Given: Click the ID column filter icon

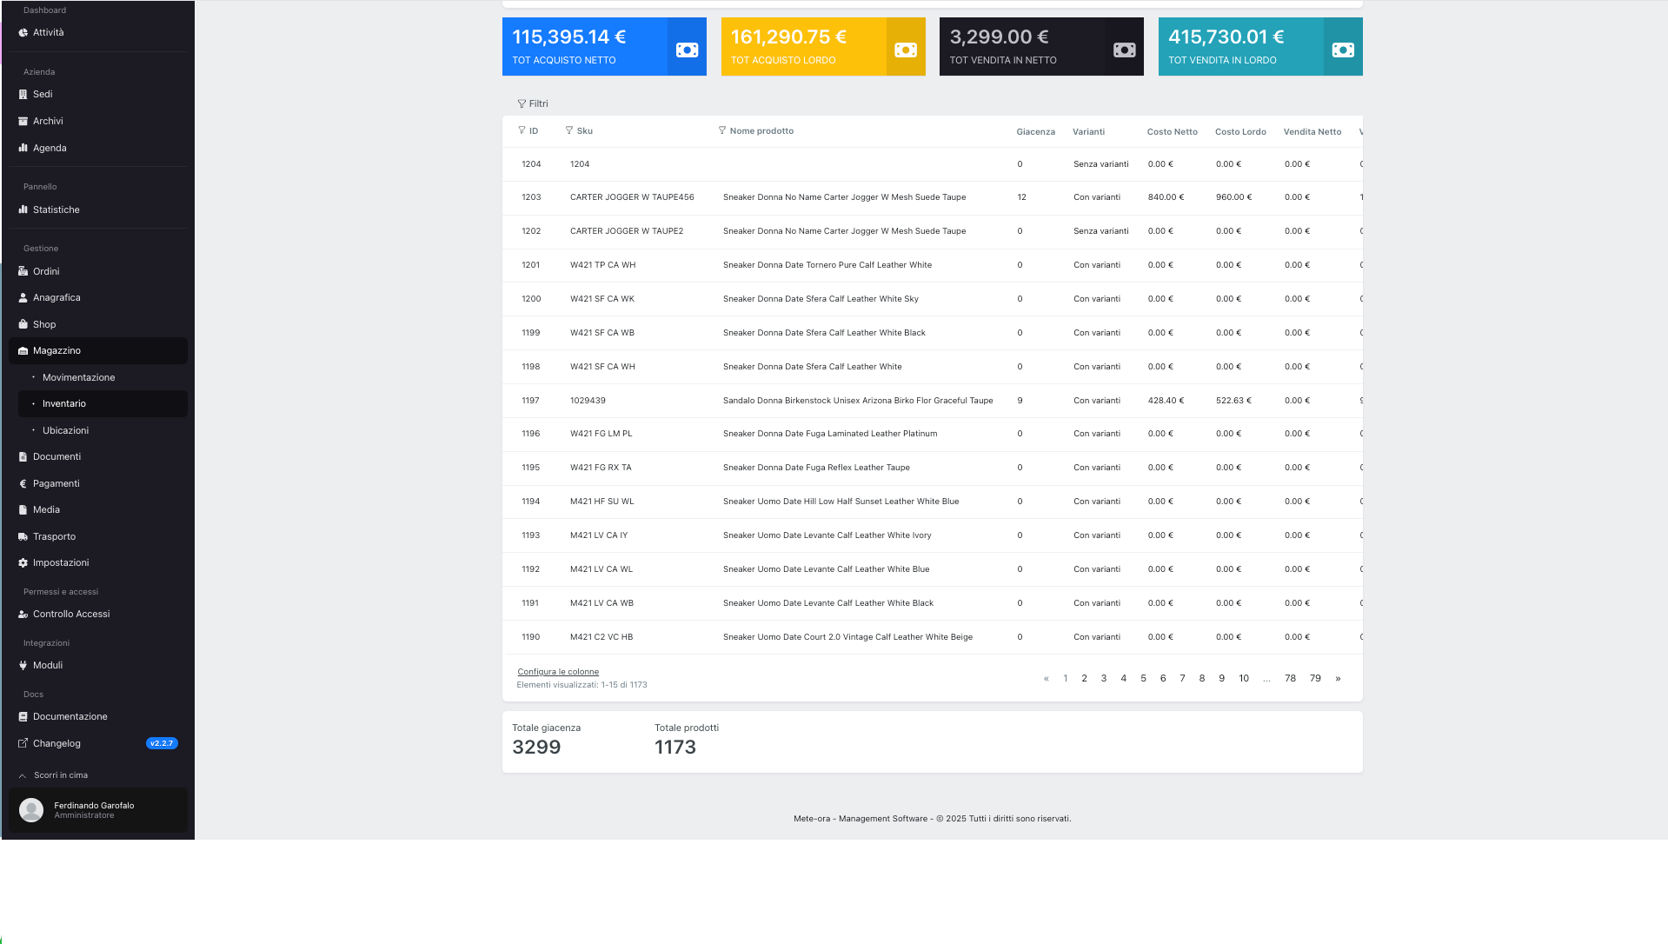Looking at the screenshot, I should [522, 130].
